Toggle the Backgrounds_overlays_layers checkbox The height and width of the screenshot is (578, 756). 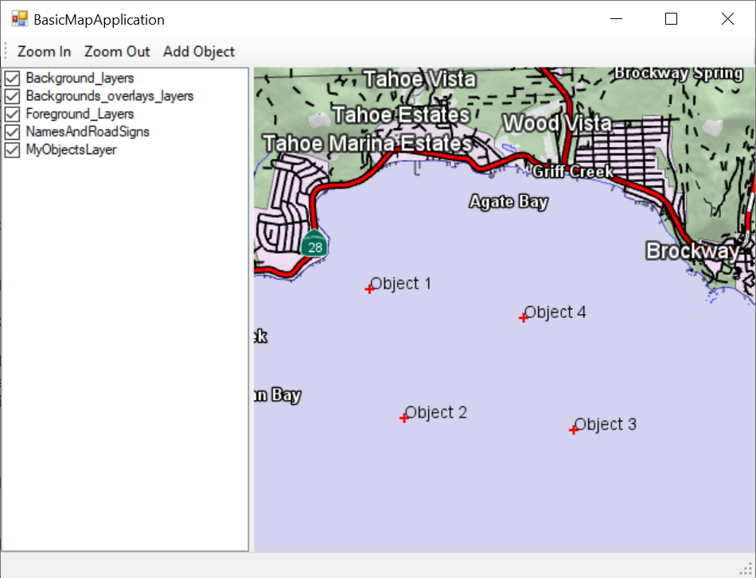13,96
